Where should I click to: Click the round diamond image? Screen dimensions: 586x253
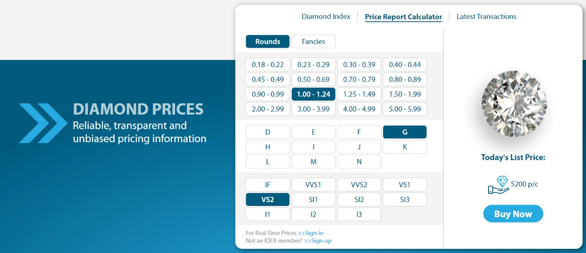coord(514,103)
